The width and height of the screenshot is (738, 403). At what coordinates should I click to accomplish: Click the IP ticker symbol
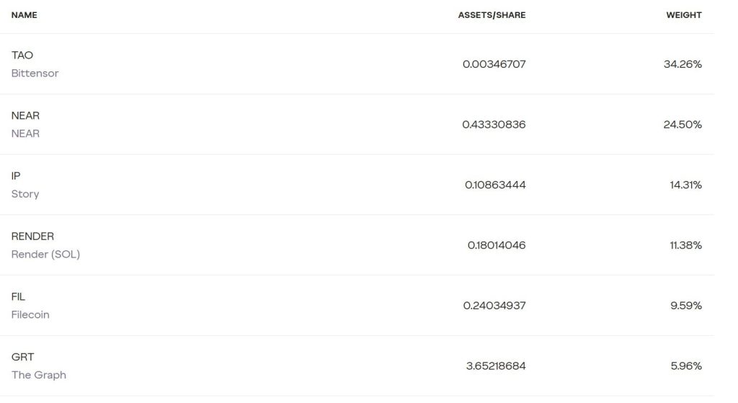[16, 176]
